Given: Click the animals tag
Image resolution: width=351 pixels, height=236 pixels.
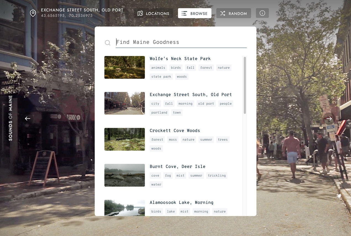Looking at the screenshot, I should click(158, 68).
